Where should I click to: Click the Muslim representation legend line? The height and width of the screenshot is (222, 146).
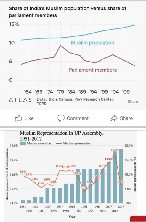(59, 144)
